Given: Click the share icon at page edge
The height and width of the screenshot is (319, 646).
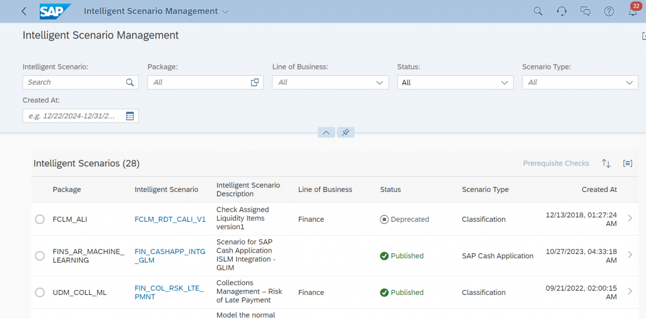Looking at the screenshot, I should (643, 36).
